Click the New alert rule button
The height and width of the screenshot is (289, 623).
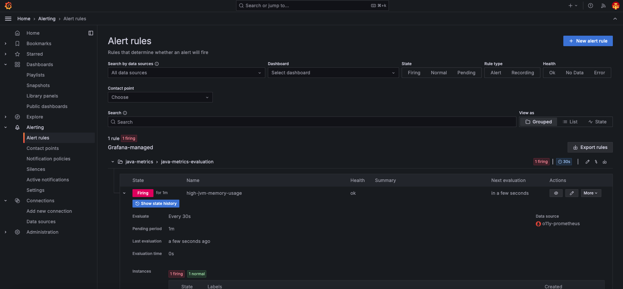tap(588, 41)
